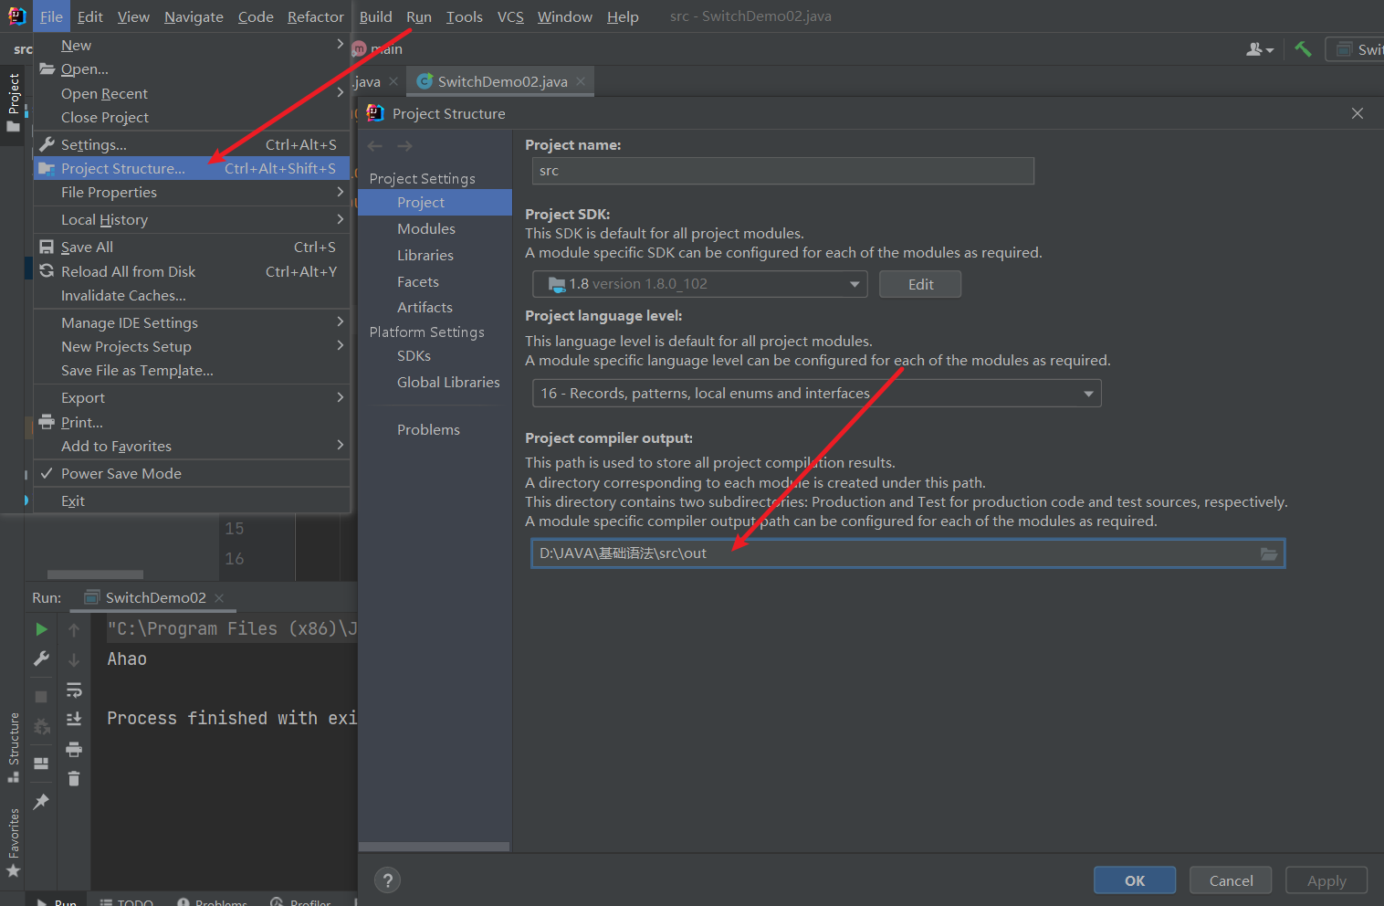Close the SwitchDemo02.java editor tab

click(581, 81)
